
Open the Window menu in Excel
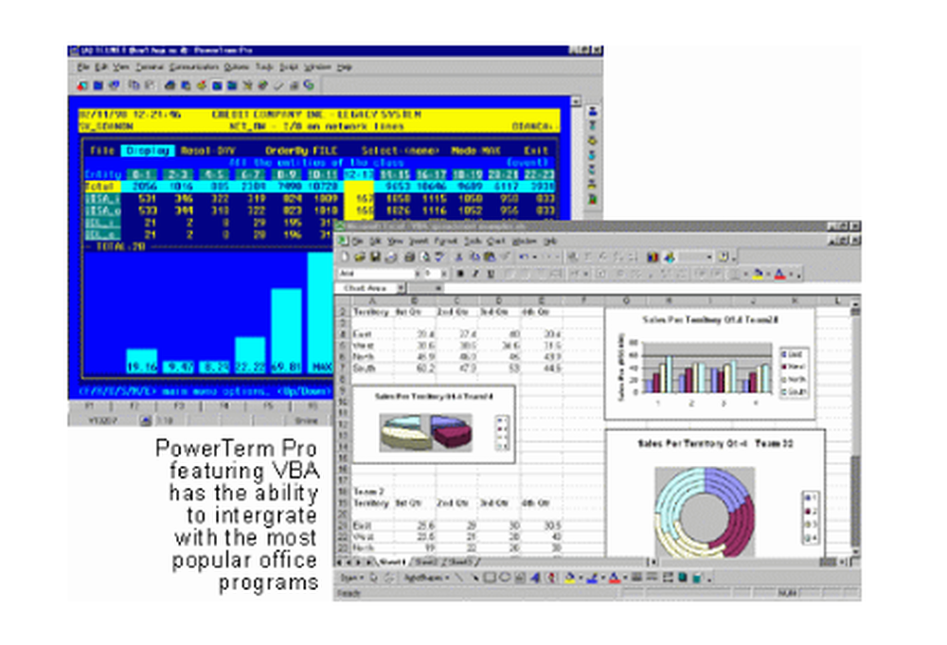524,241
